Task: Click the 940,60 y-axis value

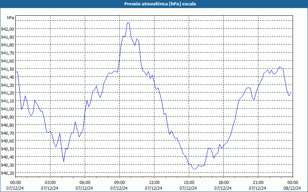Action: pos(7,141)
